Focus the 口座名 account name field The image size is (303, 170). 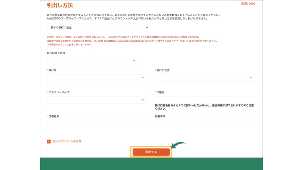coord(205,100)
